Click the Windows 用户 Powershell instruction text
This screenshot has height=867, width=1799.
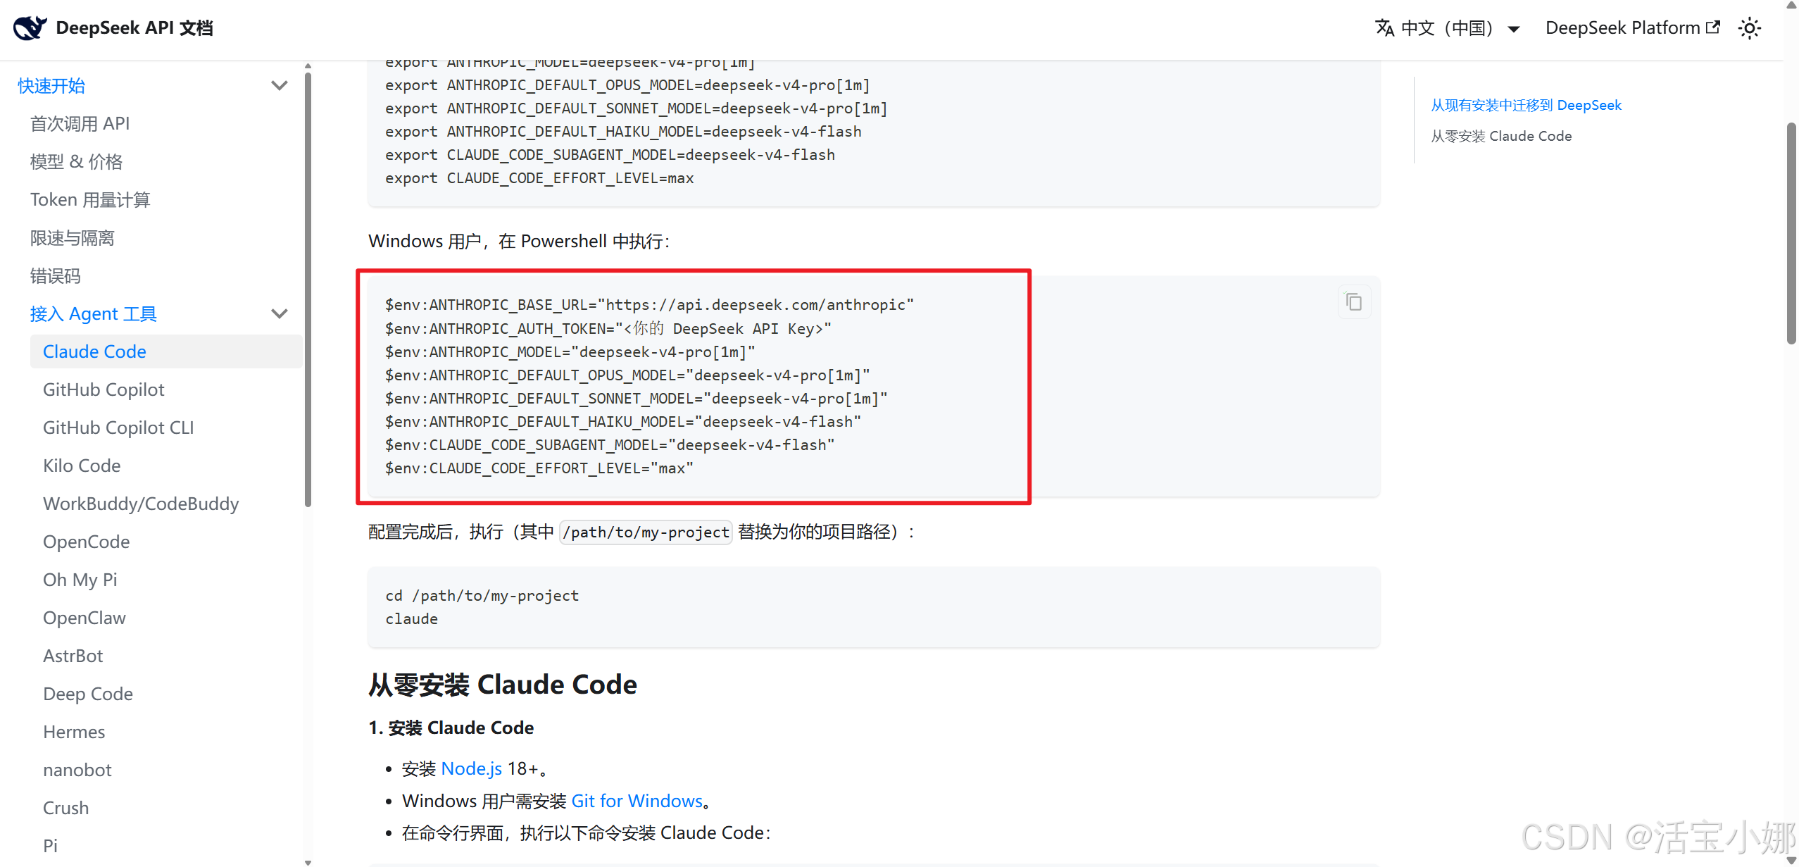coord(520,242)
